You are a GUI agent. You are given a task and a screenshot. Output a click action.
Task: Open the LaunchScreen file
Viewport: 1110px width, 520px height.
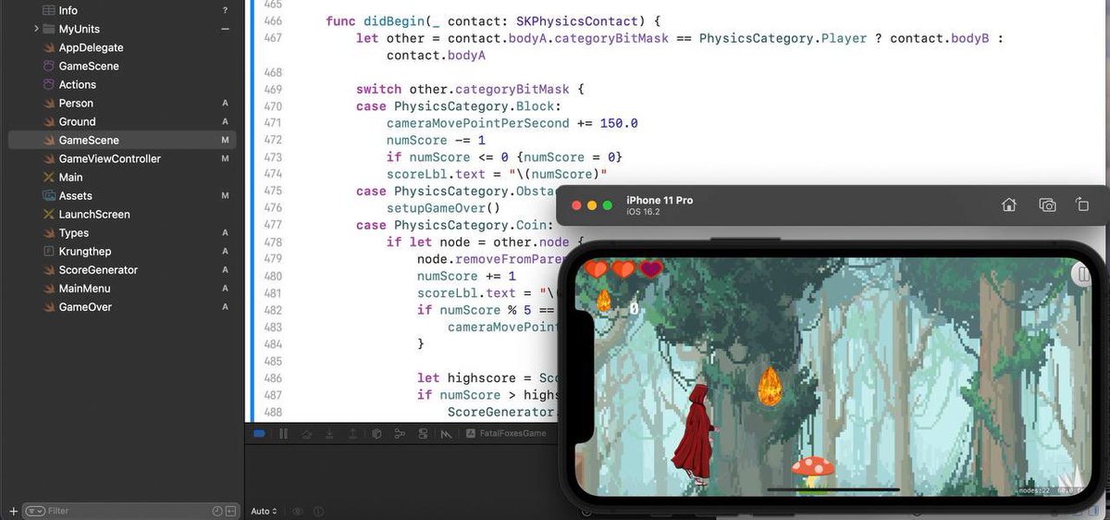[94, 214]
